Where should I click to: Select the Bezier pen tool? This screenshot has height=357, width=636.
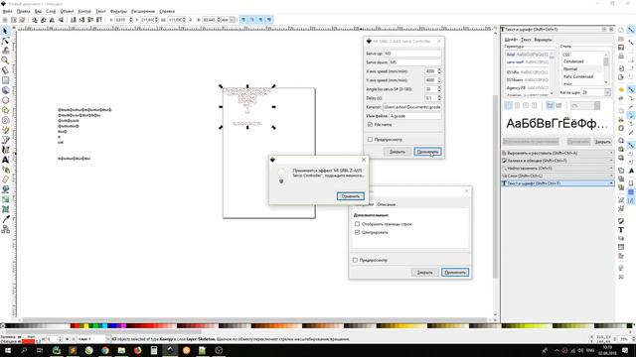(5, 140)
